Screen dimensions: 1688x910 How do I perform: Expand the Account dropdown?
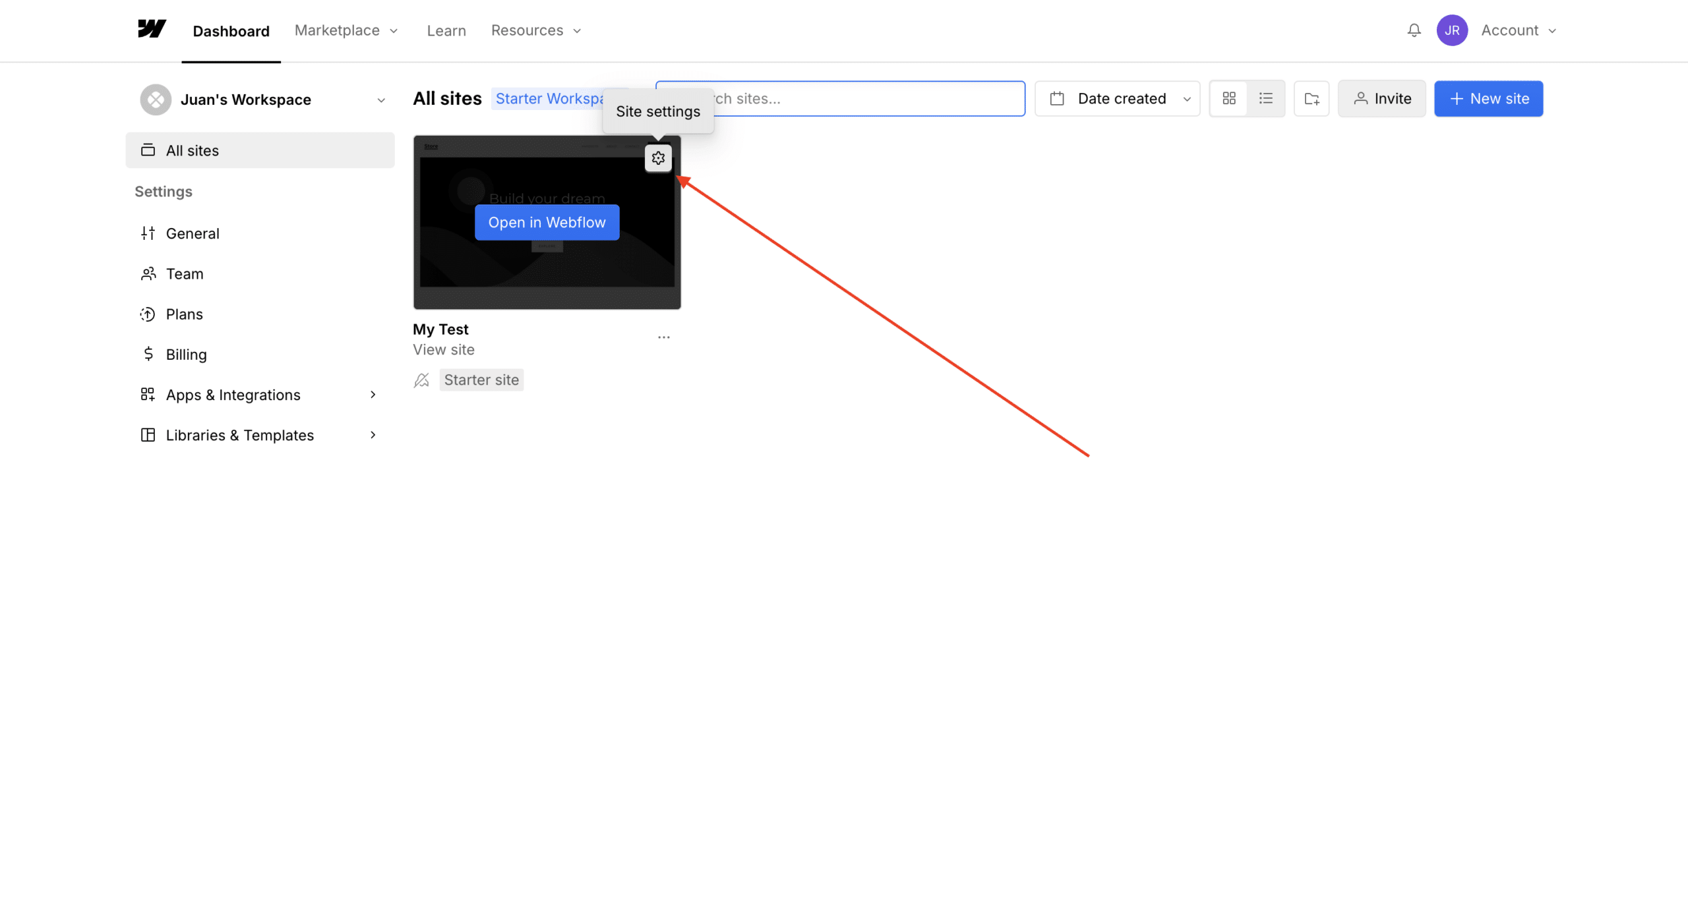click(x=1519, y=30)
